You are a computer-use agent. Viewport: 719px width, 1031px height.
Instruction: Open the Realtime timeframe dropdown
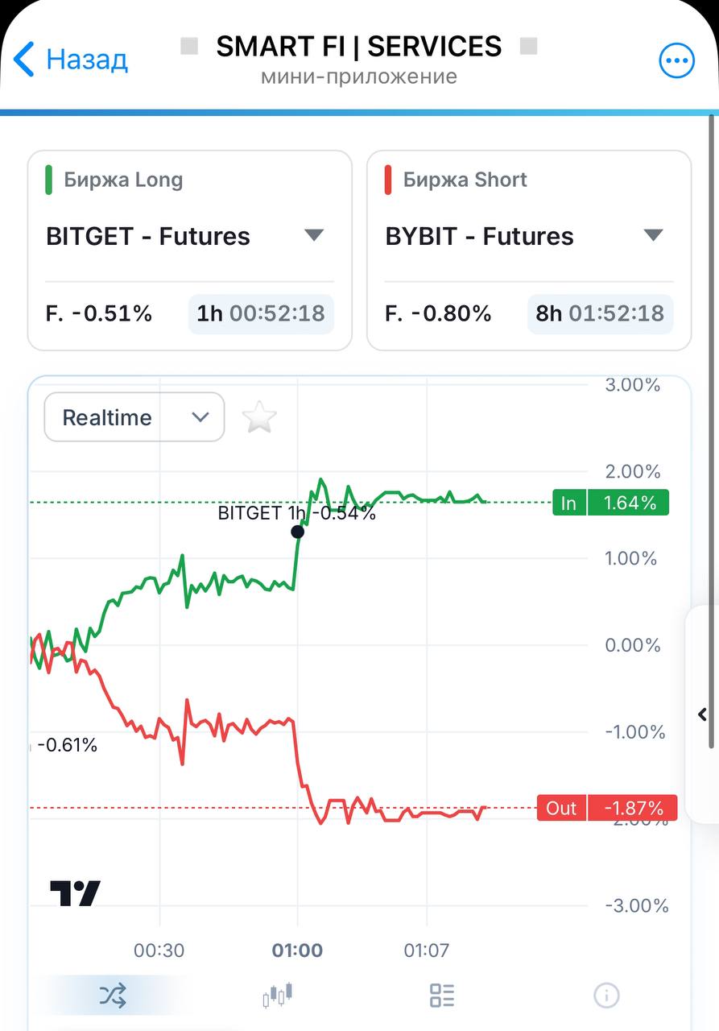pos(134,417)
